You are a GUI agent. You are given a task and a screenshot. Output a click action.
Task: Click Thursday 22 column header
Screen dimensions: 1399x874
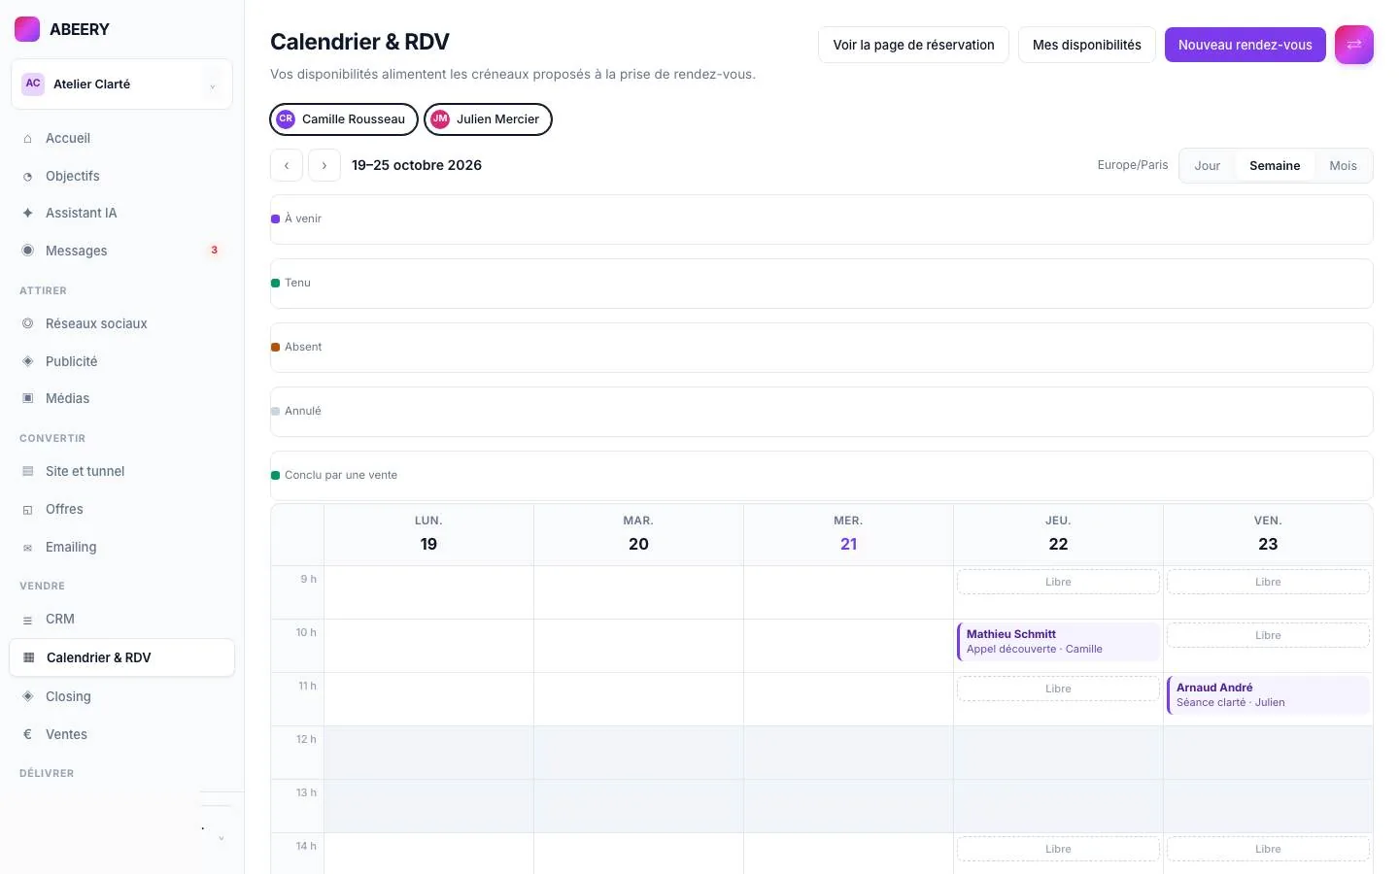[1058, 534]
